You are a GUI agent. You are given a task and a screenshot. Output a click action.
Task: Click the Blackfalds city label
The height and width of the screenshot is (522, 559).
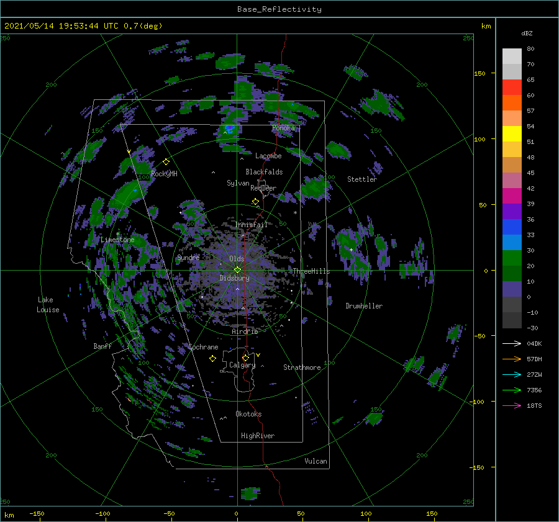click(x=264, y=172)
